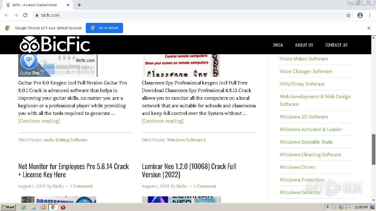Viewport: 376px width, 211px height.
Task: Open VPN/Proxy Software category
Action: [302, 84]
